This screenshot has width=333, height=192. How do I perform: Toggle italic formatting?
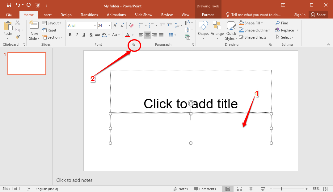pos(77,35)
